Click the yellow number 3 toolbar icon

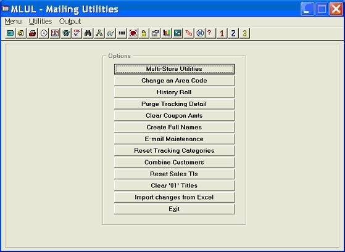(244, 33)
